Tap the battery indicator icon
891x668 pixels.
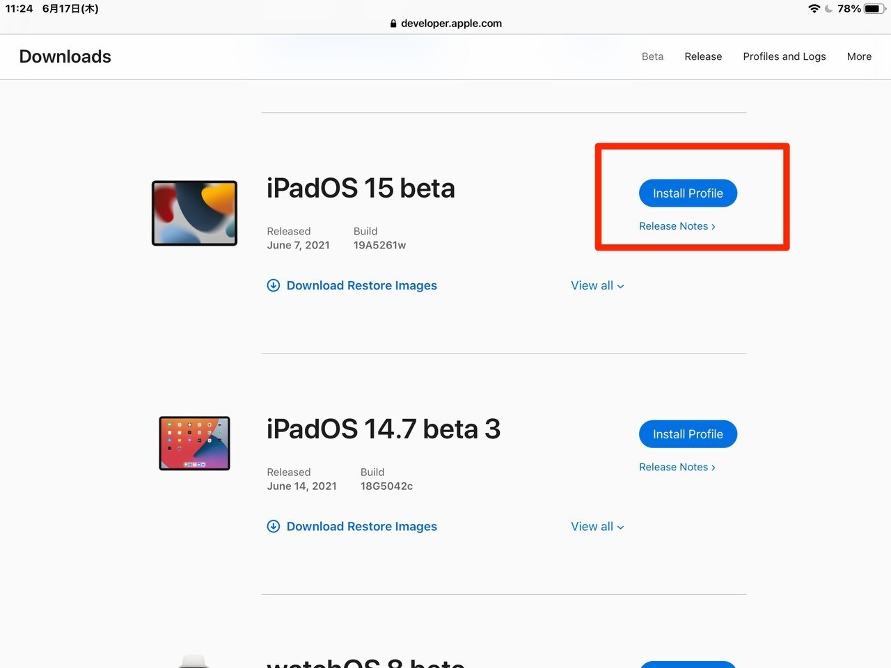874,8
